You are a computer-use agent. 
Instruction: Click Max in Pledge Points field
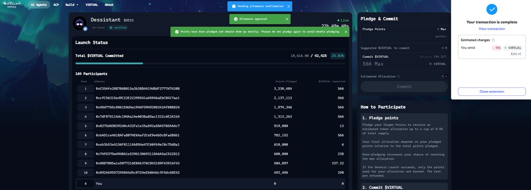tap(442, 29)
